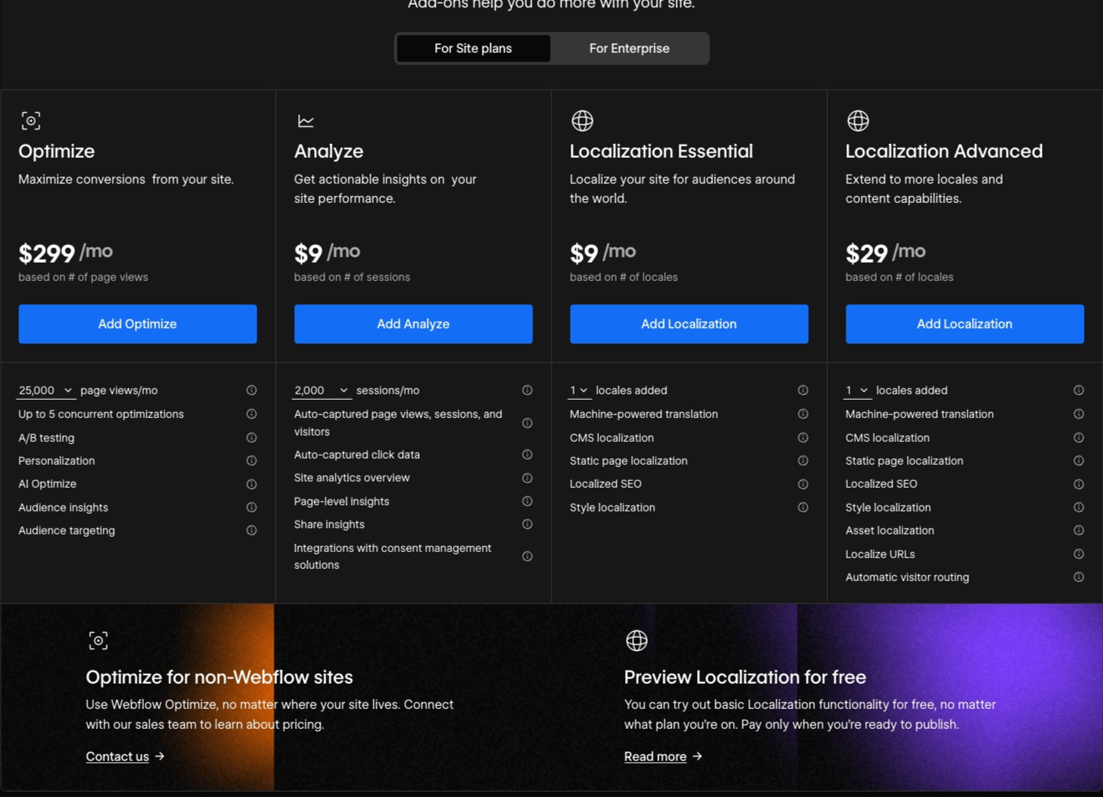This screenshot has height=797, width=1103.
Task: Show info for Auto-captured page views, sessions
Action: (x=527, y=423)
